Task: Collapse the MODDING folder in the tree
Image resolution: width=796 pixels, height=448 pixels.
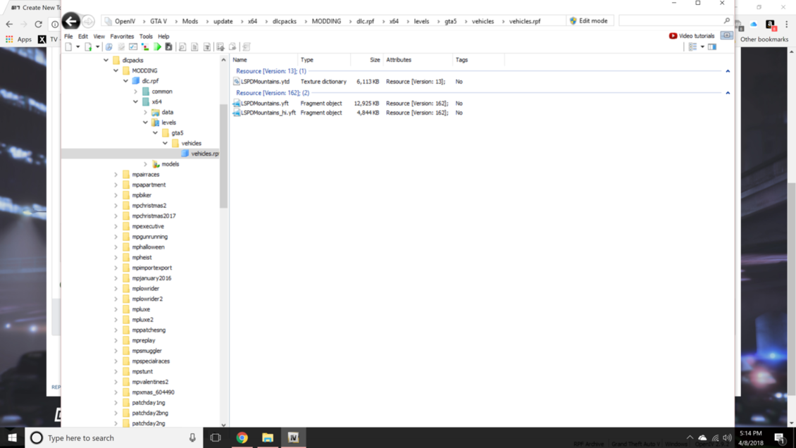Action: [116, 70]
